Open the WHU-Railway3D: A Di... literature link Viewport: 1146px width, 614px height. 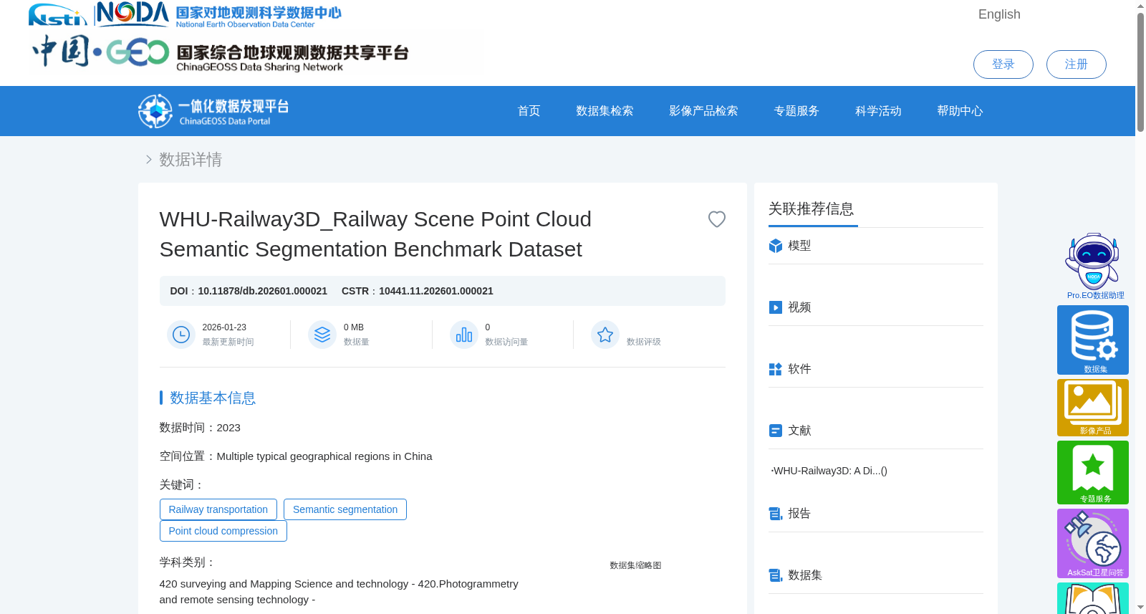click(x=829, y=471)
